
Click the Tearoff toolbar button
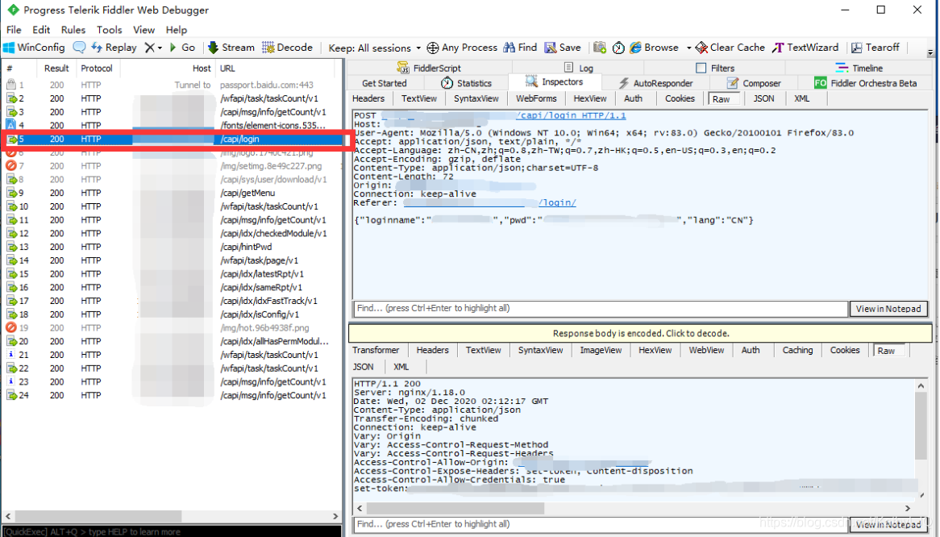coord(876,48)
